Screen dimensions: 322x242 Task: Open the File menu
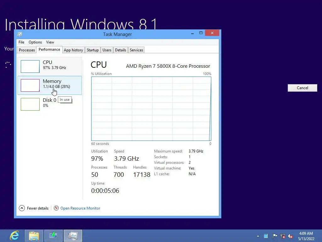[21, 42]
